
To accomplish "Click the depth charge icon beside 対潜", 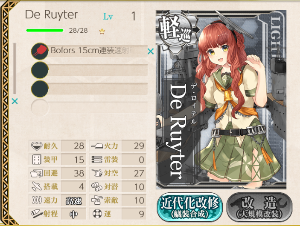I will click(97, 187).
